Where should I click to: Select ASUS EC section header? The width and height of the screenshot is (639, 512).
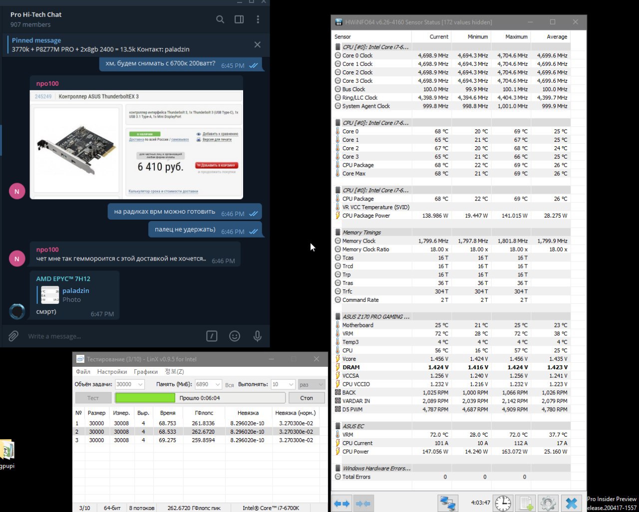point(452,426)
